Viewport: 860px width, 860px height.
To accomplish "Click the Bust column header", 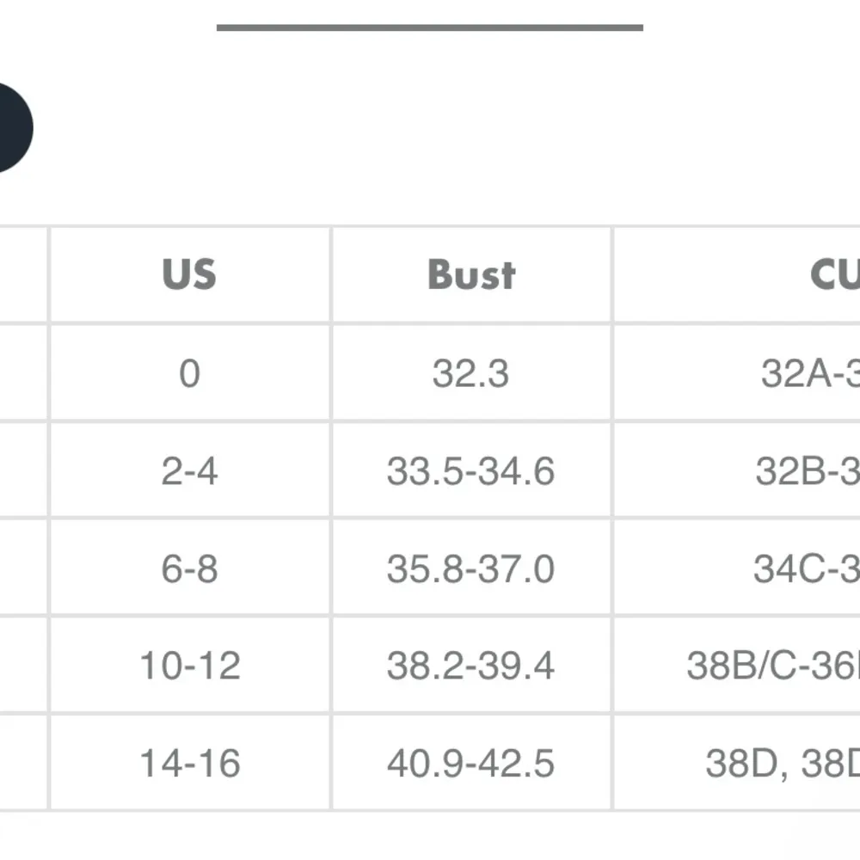I will click(x=471, y=274).
